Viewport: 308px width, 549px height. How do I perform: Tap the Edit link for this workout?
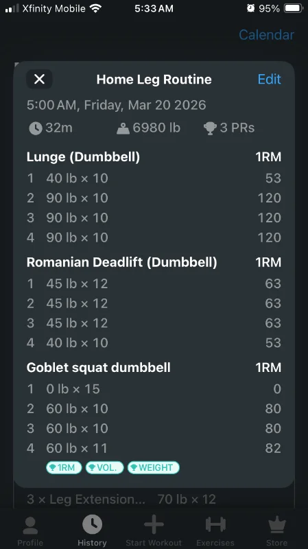pyautogui.click(x=269, y=79)
